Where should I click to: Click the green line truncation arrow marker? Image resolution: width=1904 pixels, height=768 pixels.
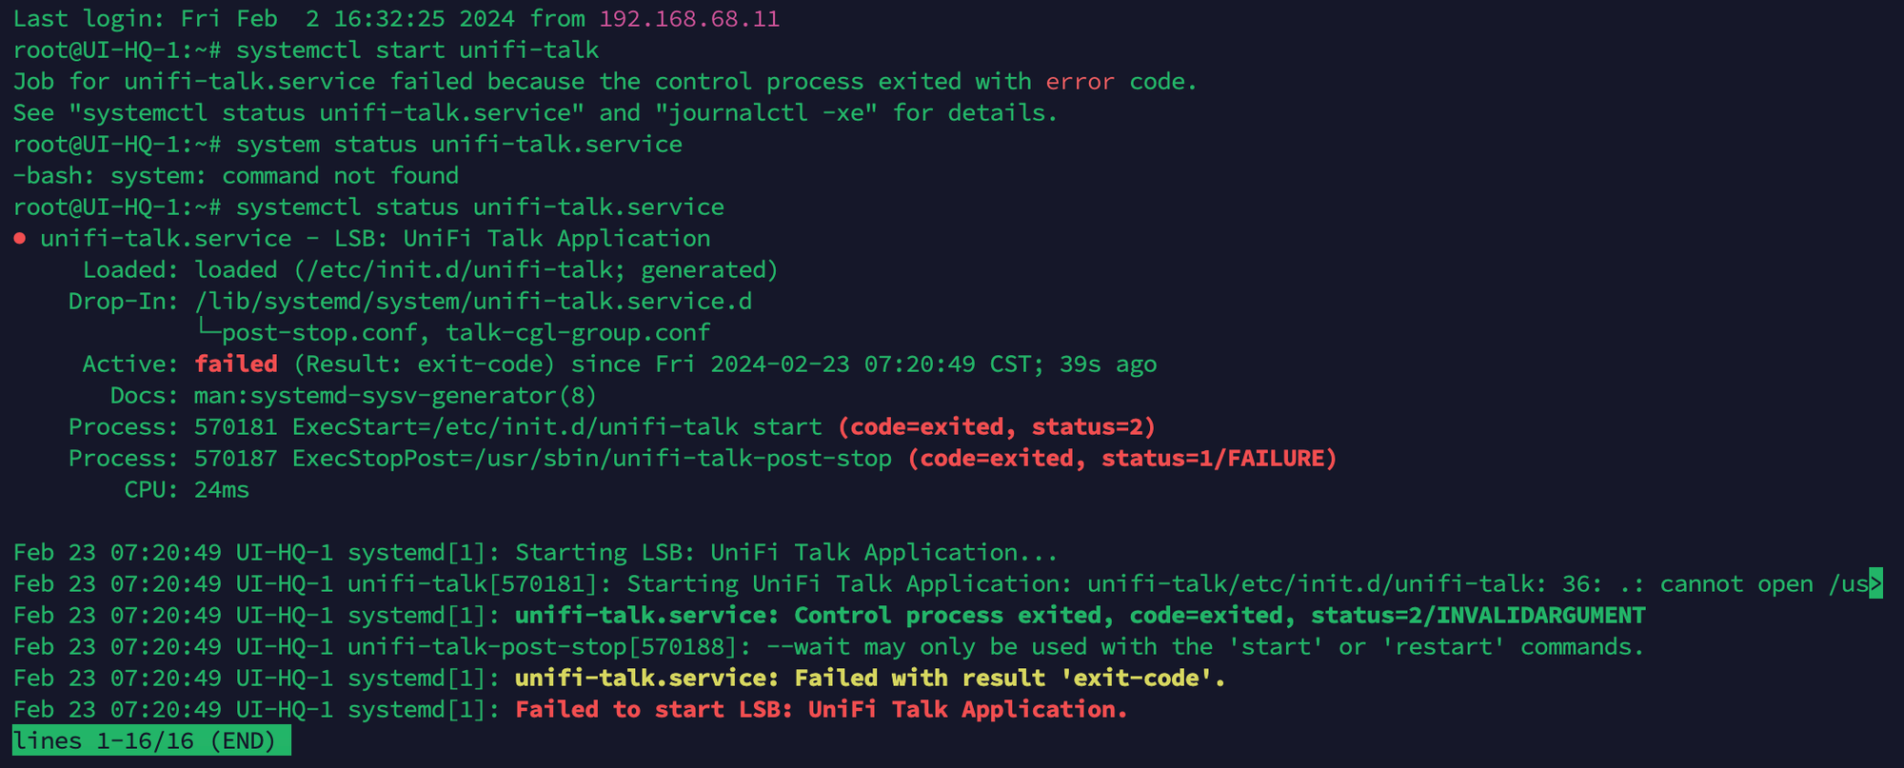pyautogui.click(x=1875, y=583)
